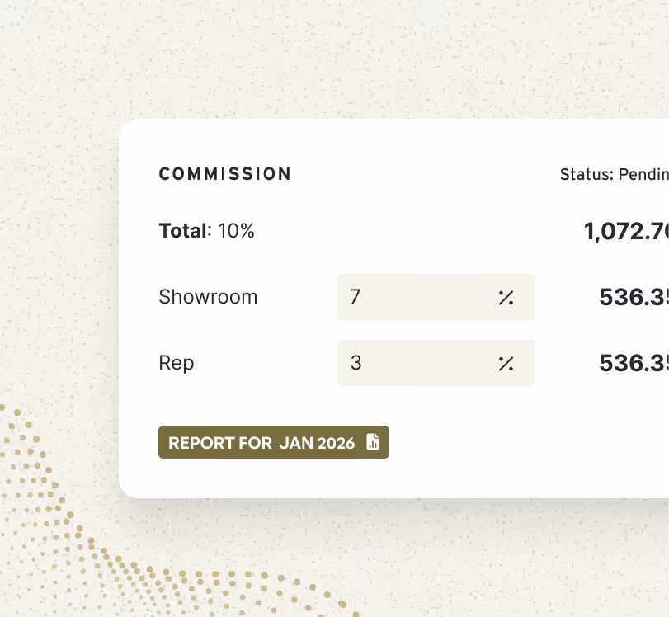Place cursor on the 7 in Showroom field
Image resolution: width=669 pixels, height=617 pixels.
coord(355,297)
